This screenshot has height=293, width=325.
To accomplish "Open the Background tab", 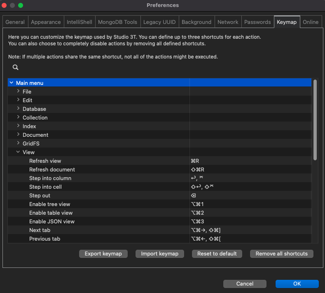I will (x=196, y=22).
